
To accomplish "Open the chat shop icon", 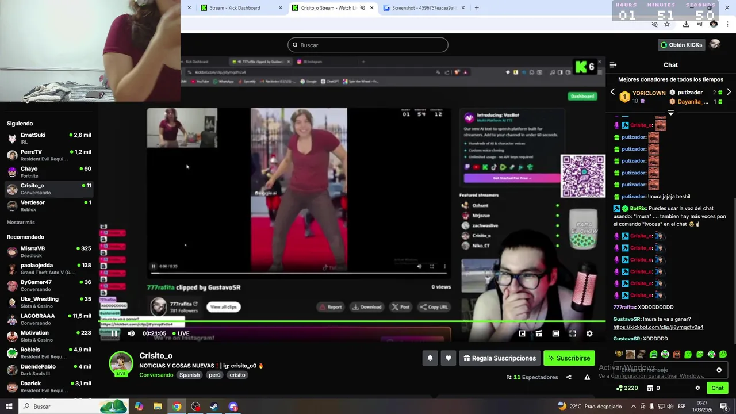I will 650,388.
